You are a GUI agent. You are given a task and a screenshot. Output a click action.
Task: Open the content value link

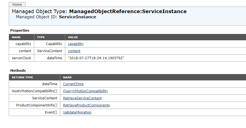(x=74, y=51)
